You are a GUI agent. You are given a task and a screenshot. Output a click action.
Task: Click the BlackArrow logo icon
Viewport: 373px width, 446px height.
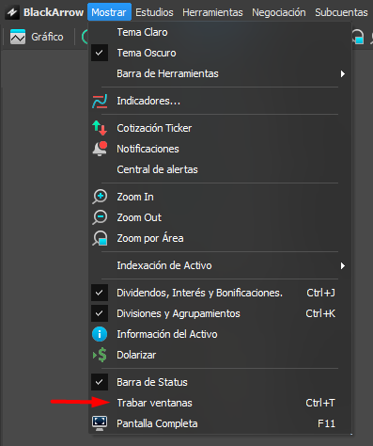pos(12,12)
